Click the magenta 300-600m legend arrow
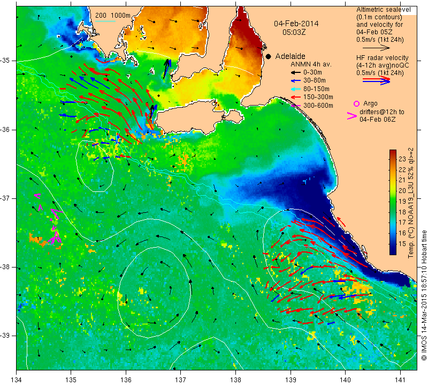Viewport: 428px width, 386px height. pos(295,106)
